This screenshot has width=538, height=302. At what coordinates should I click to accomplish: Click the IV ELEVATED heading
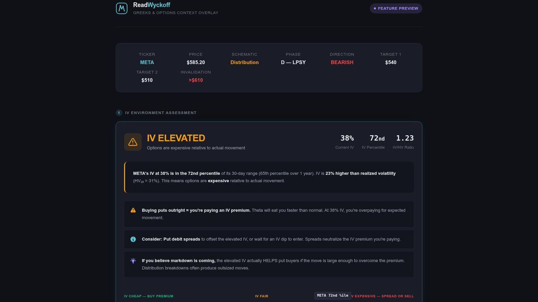176,138
